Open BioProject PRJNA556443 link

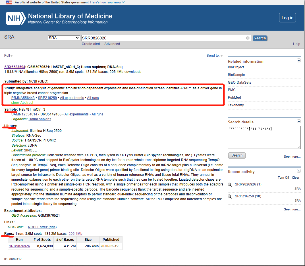(x=23, y=98)
